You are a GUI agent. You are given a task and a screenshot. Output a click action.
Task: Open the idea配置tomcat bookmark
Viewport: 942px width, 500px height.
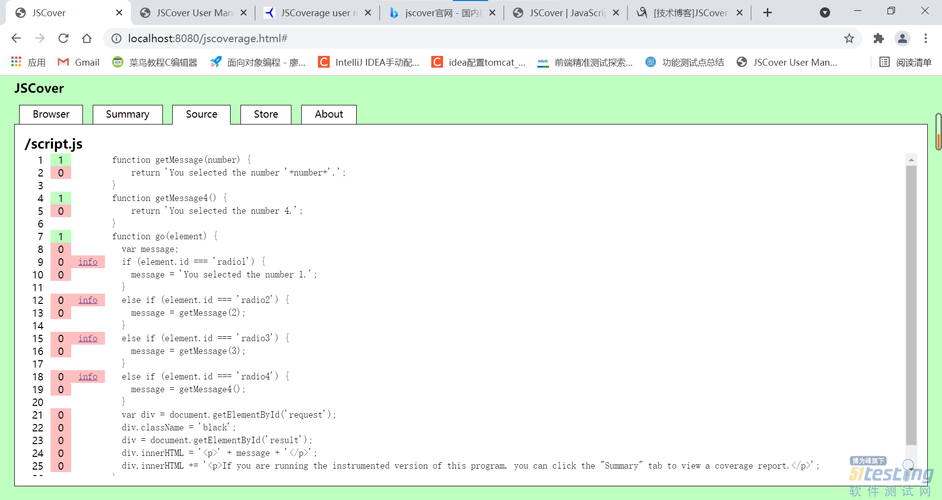point(478,62)
